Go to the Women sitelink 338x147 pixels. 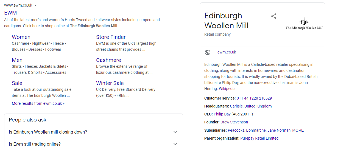coord(21,37)
